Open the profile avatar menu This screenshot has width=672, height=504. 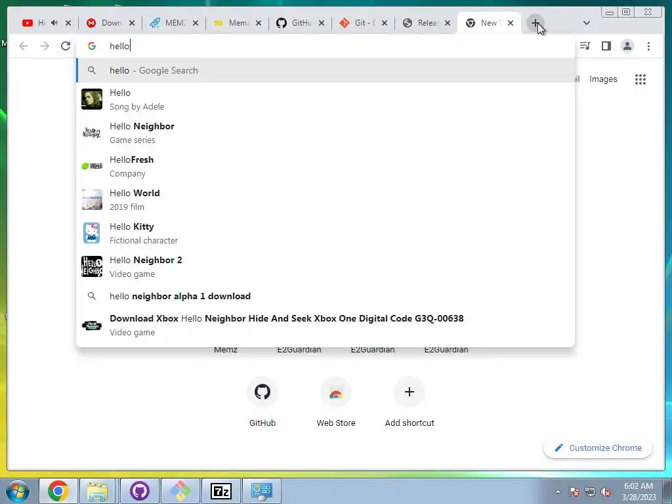627,46
